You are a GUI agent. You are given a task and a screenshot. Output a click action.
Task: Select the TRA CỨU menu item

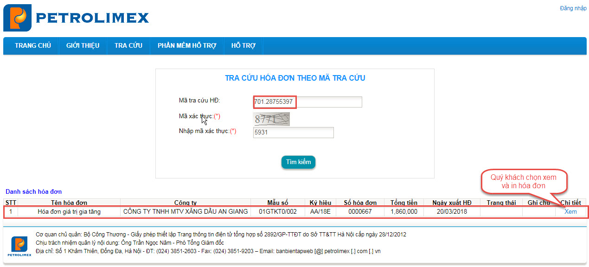[128, 45]
